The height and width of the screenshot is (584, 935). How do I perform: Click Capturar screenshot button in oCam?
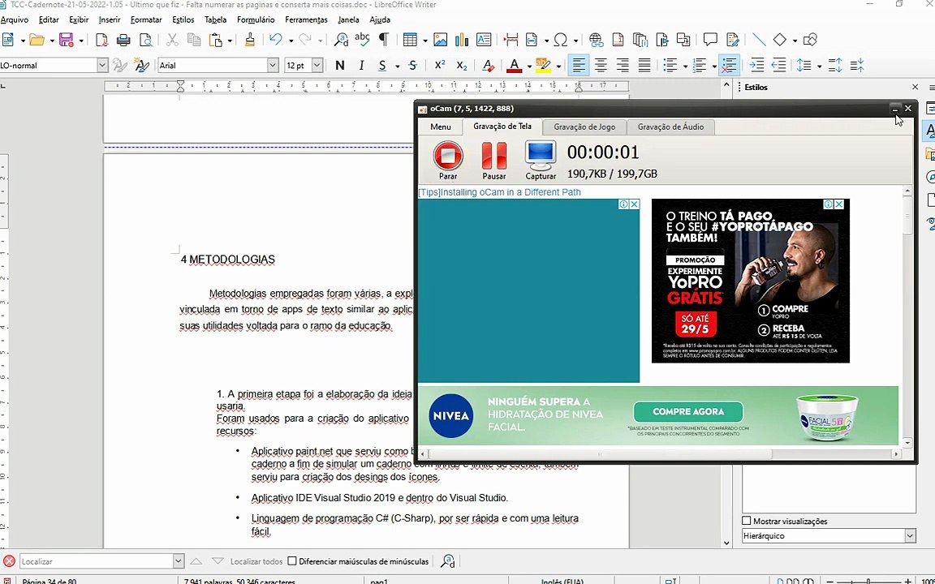pyautogui.click(x=541, y=161)
